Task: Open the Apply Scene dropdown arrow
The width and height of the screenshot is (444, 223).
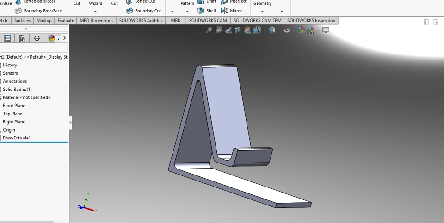Action: [x=318, y=30]
